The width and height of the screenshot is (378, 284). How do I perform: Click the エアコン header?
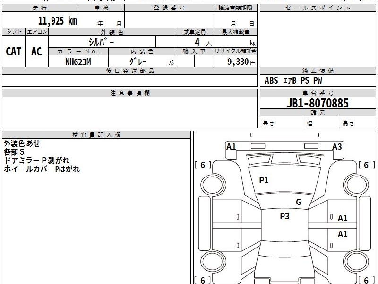37,32
